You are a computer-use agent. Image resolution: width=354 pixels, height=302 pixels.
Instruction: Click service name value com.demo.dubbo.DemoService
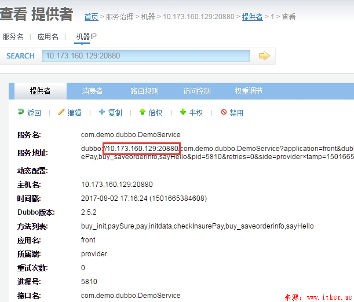click(131, 135)
